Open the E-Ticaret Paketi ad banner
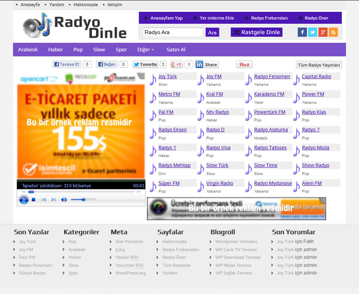Viewport: 359px width, 294px height. click(81, 132)
